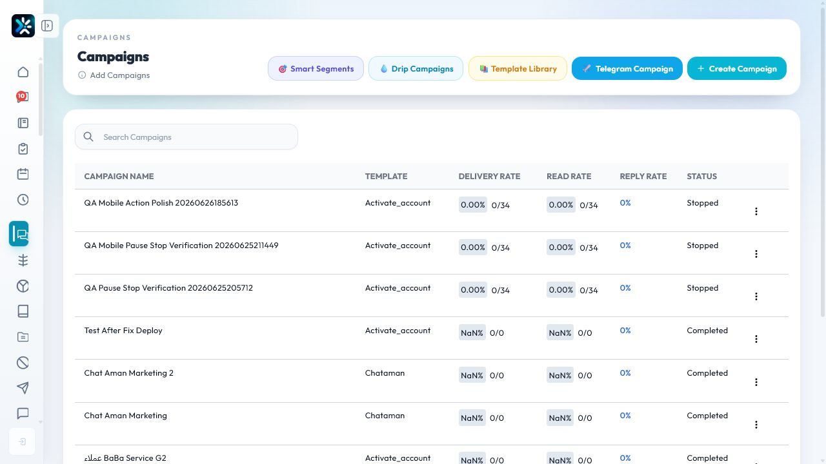Open the calendar sidebar icon
This screenshot has width=826, height=464.
23,174
